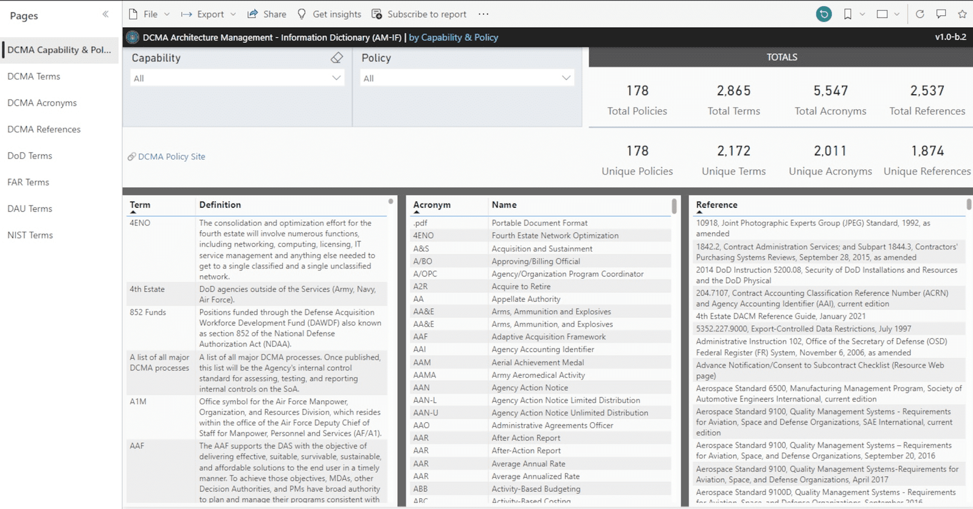Screen dimensions: 973x509
Task: Click the Reference table's vertical scrollbar
Action: 969,205
